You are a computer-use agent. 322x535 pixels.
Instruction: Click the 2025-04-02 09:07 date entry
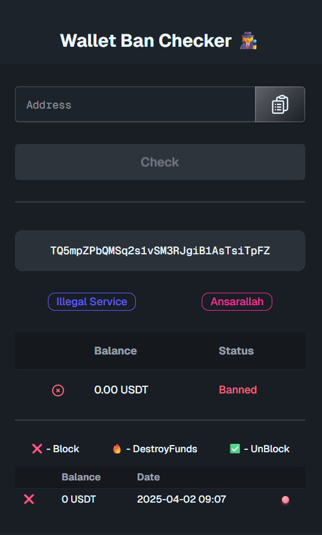[x=181, y=500]
